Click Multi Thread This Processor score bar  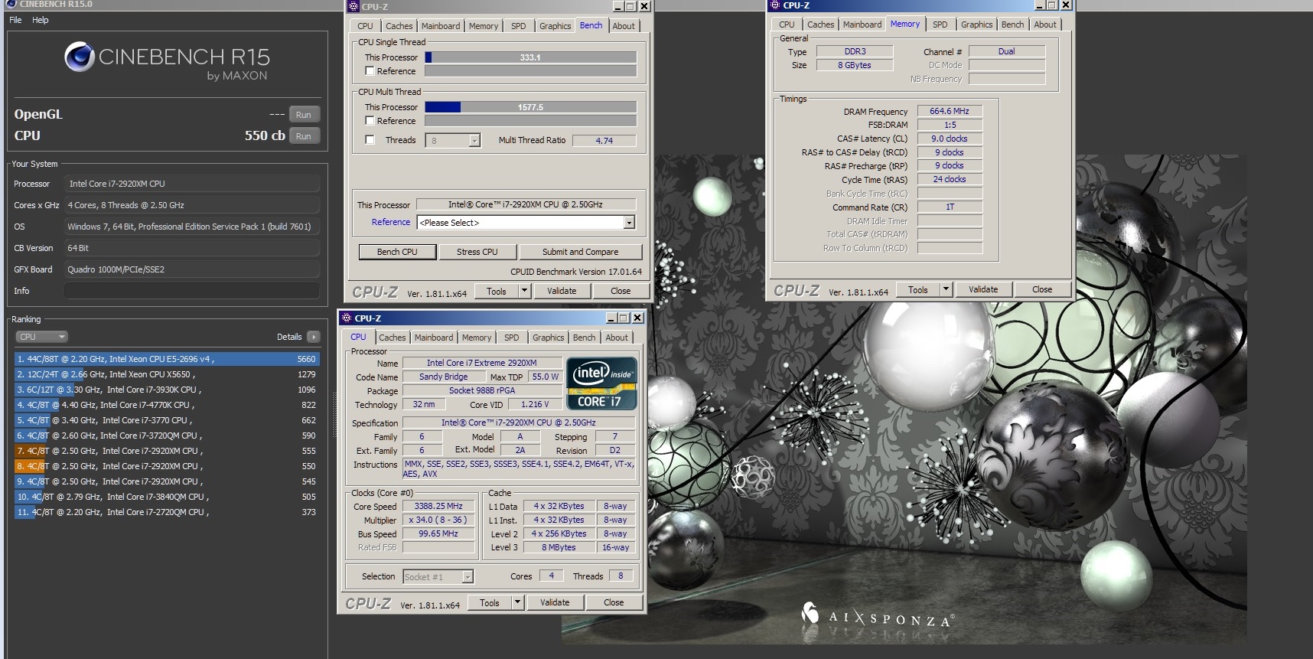530,107
